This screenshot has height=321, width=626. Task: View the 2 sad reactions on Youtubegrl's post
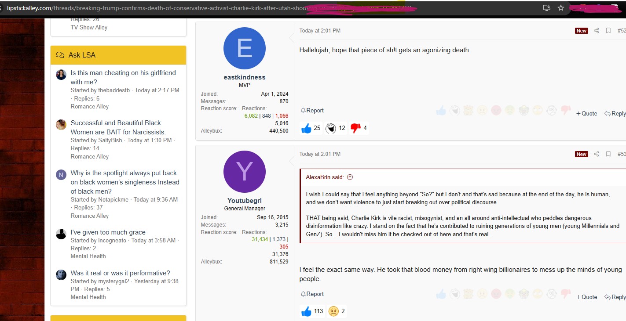click(x=337, y=311)
